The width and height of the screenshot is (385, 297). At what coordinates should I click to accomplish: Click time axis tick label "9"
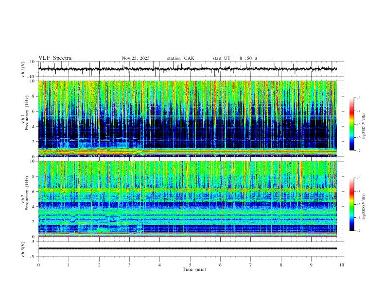(x=311, y=265)
